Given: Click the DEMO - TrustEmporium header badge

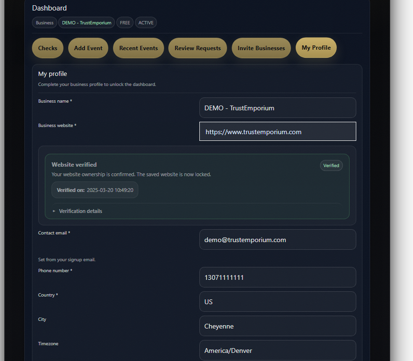Looking at the screenshot, I should click(87, 22).
